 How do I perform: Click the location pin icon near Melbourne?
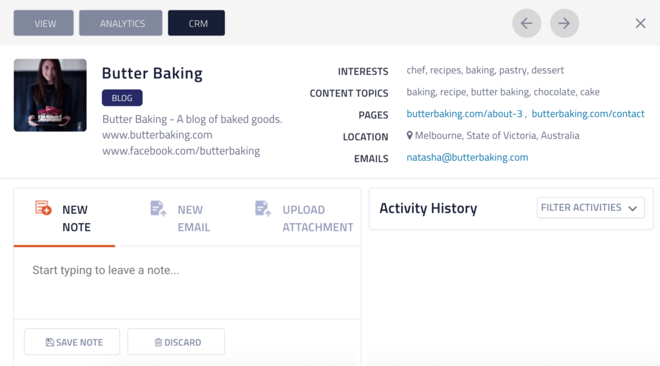pos(410,136)
